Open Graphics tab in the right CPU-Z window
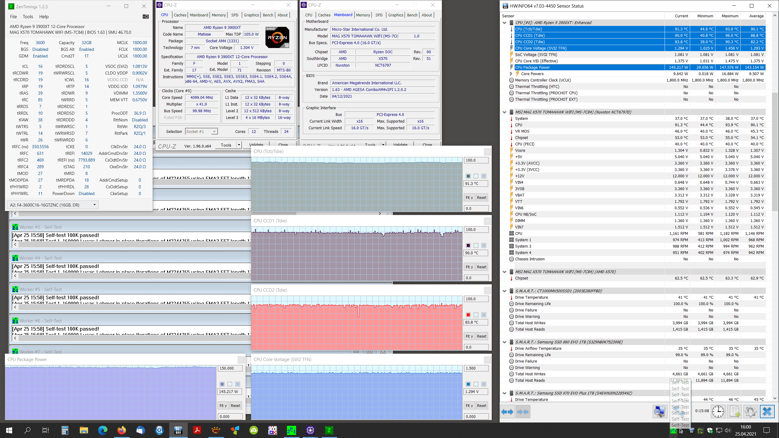The height and width of the screenshot is (438, 779). (x=396, y=15)
